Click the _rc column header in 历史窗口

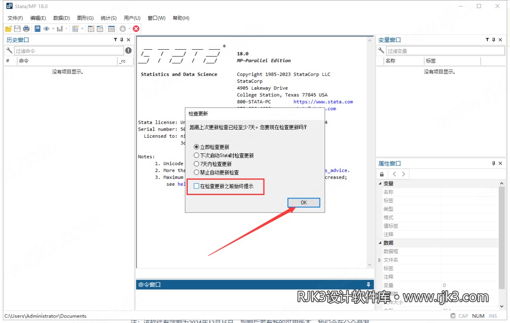tap(125, 61)
